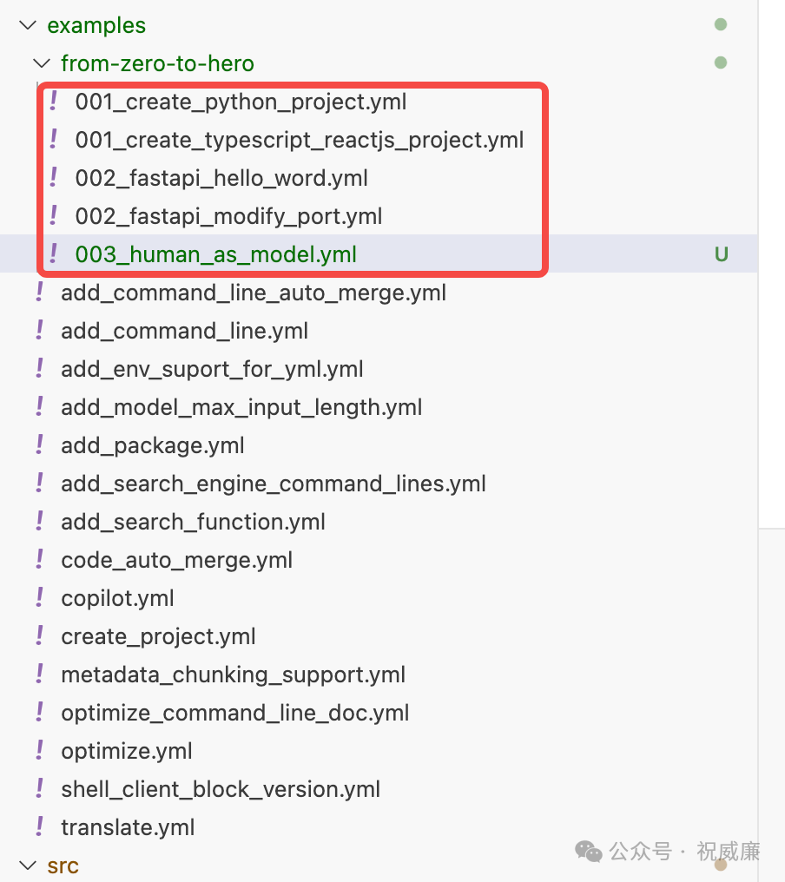
Task: Click YAML icon beside add_search_function.yml
Action: tap(39, 522)
